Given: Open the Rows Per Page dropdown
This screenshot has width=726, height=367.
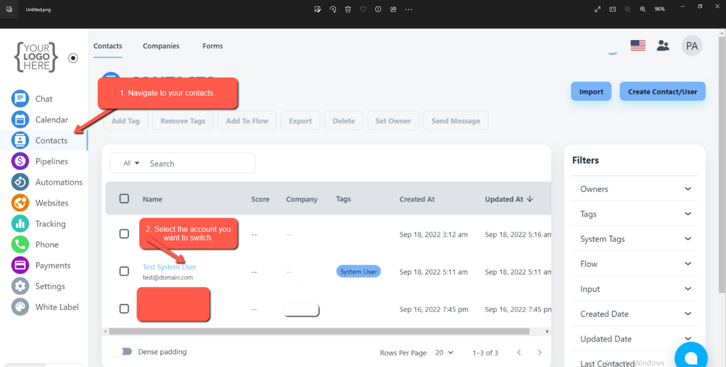Looking at the screenshot, I should 444,352.
